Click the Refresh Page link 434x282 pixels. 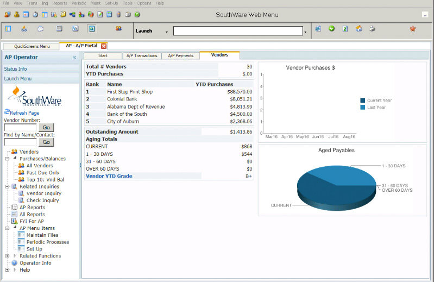coord(24,113)
